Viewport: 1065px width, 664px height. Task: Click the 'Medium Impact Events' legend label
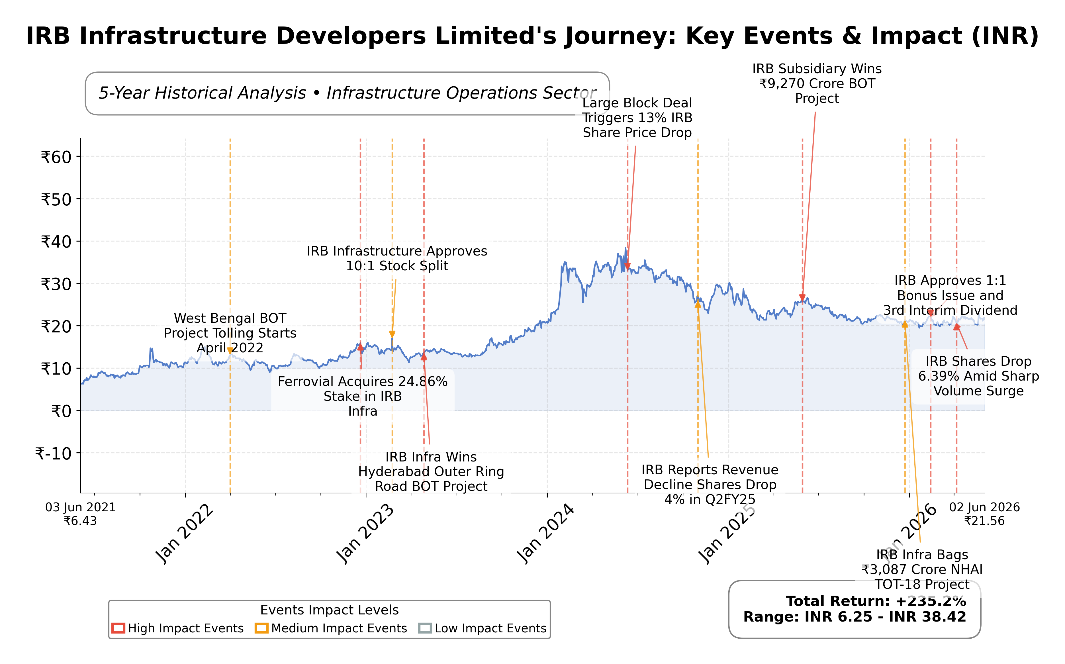(x=339, y=628)
